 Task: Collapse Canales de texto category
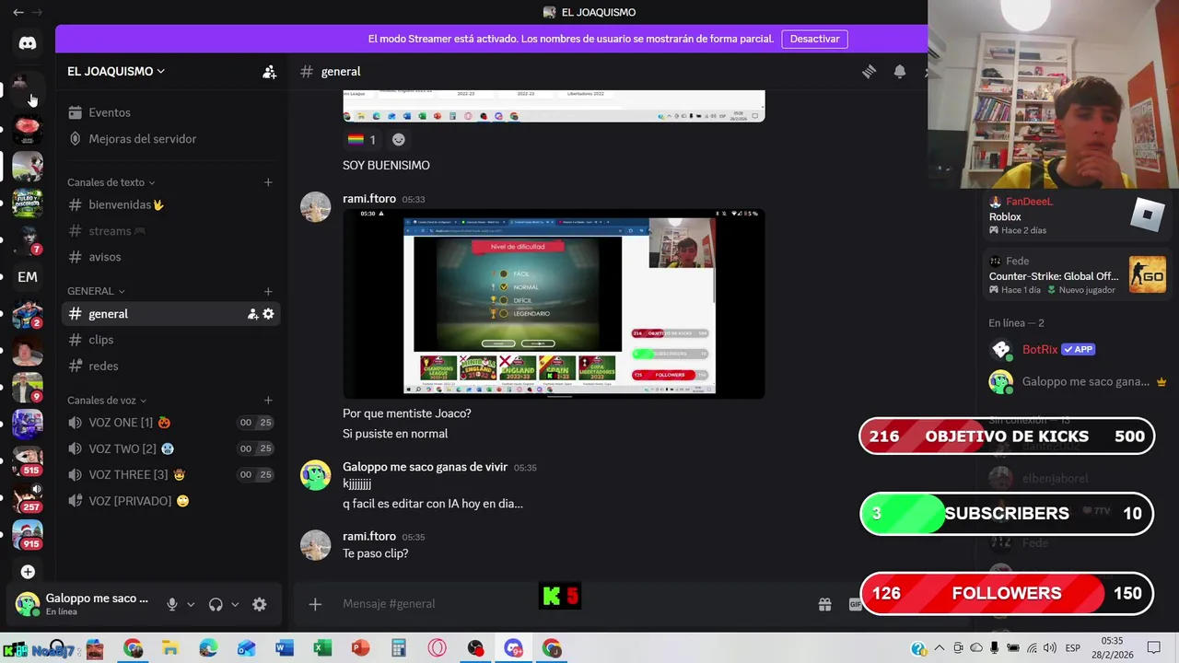coord(111,182)
